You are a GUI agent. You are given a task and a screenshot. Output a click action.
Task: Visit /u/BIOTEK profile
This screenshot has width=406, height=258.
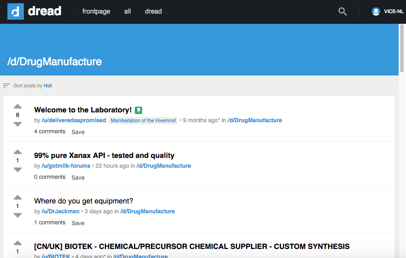point(55,256)
